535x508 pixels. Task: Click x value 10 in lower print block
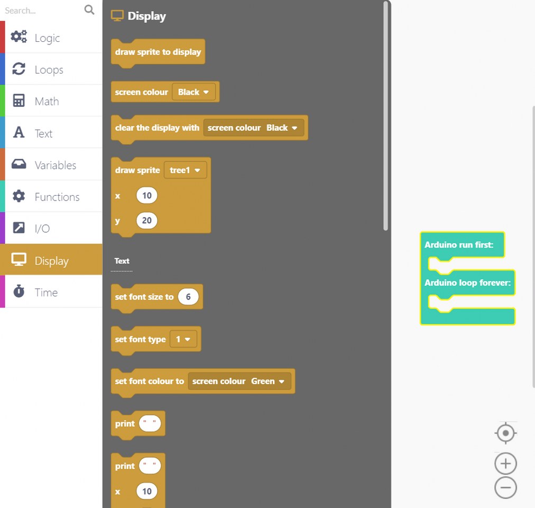point(147,491)
